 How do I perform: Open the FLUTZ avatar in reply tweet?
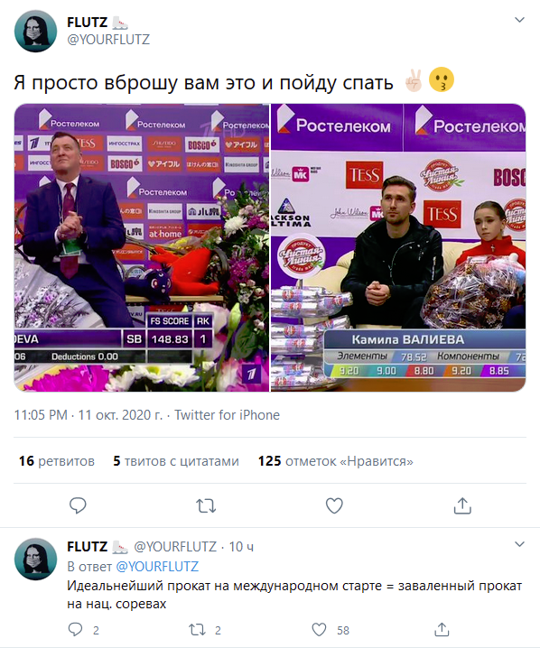pyautogui.click(x=35, y=560)
